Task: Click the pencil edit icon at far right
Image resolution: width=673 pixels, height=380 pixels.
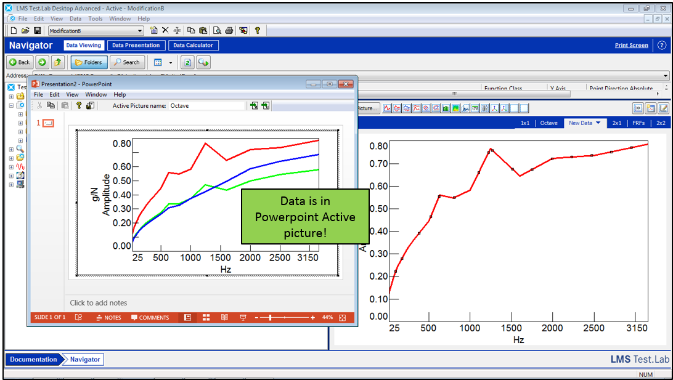Action: click(664, 108)
